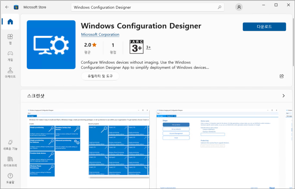Open the second screenshot showing Steps wizard
Image resolution: width=295 pixels, height=189 pixels.
click(217, 149)
